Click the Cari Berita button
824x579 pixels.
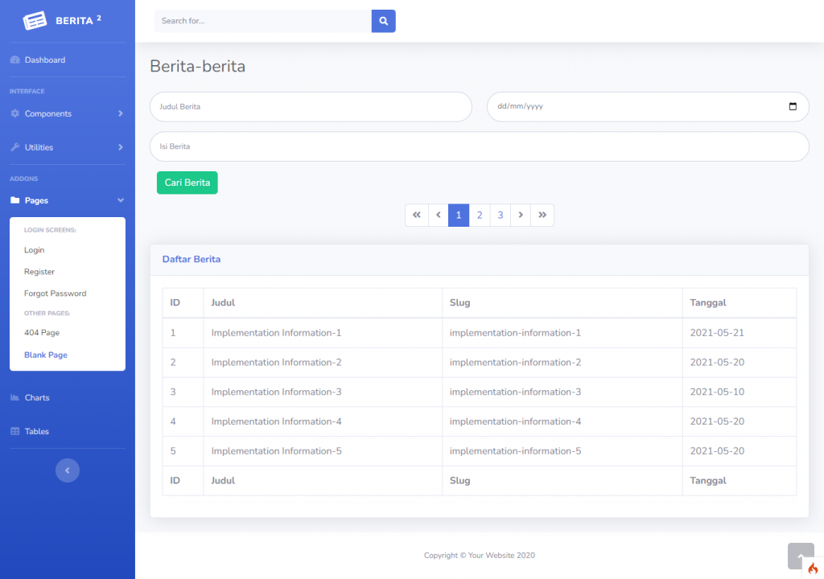187,183
